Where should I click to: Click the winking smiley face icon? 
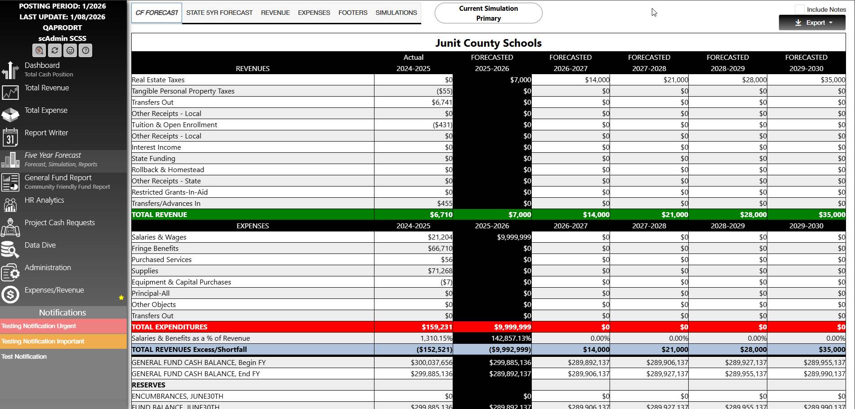click(70, 50)
